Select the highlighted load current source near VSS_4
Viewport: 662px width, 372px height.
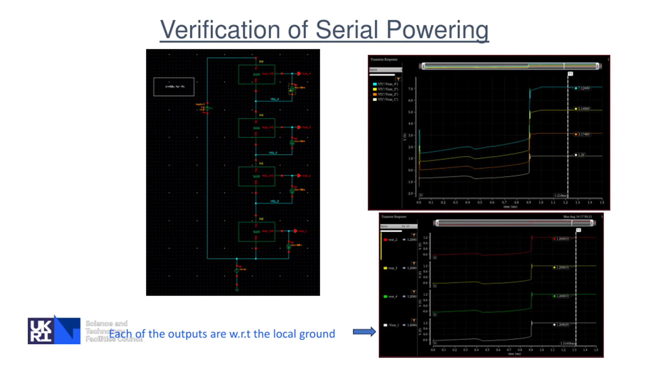[292, 89]
